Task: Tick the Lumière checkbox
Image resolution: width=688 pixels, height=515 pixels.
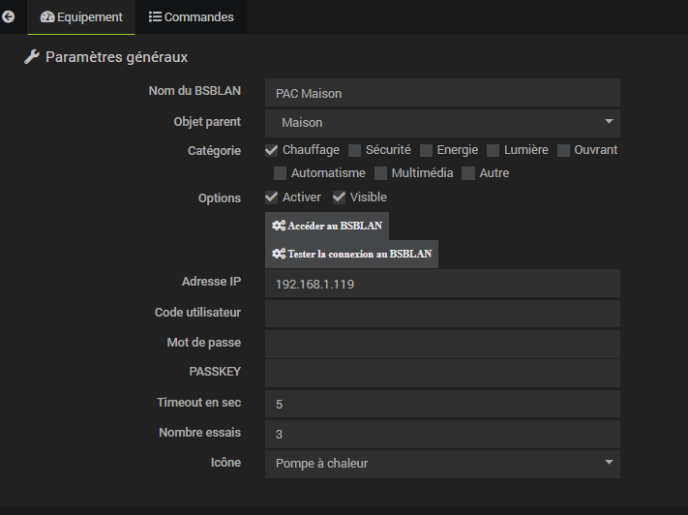Action: point(494,150)
